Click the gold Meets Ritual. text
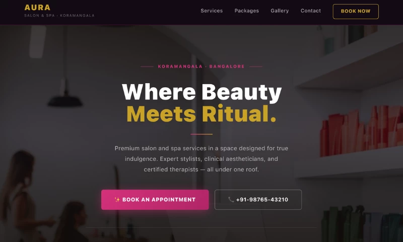 coord(201,114)
